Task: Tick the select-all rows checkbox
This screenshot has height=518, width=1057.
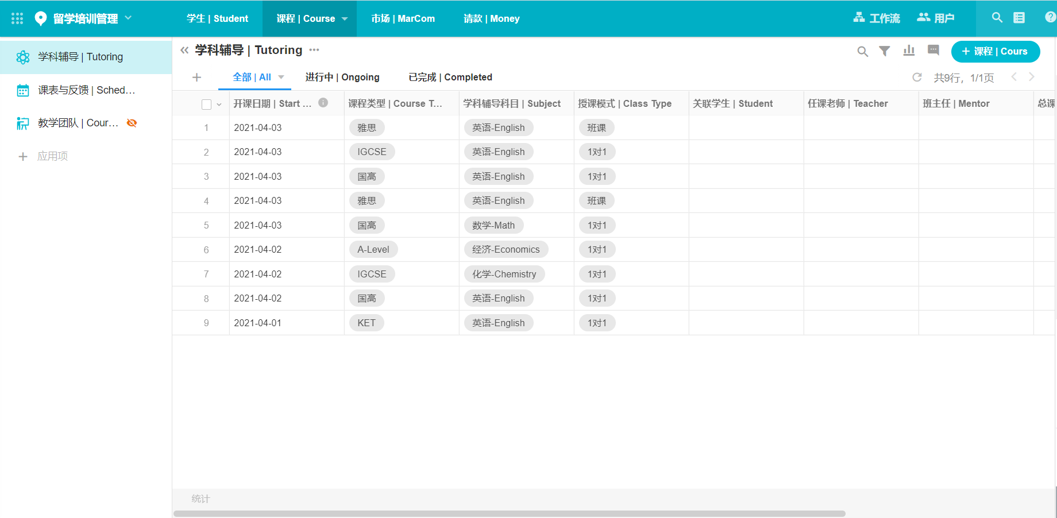Action: tap(206, 104)
